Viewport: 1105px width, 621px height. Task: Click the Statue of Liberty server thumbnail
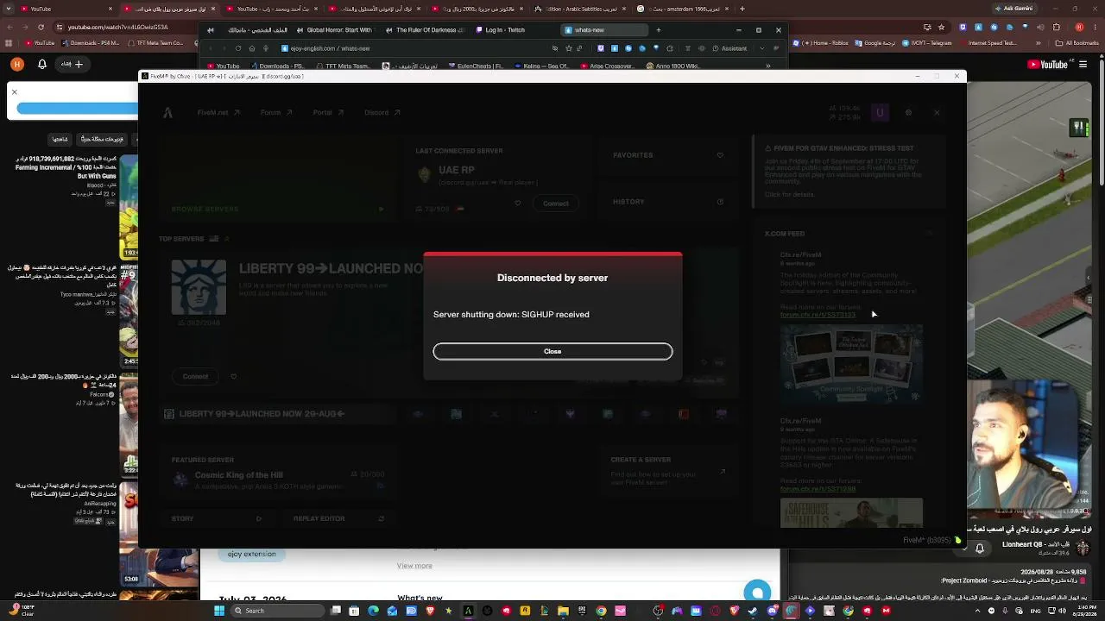tap(199, 287)
